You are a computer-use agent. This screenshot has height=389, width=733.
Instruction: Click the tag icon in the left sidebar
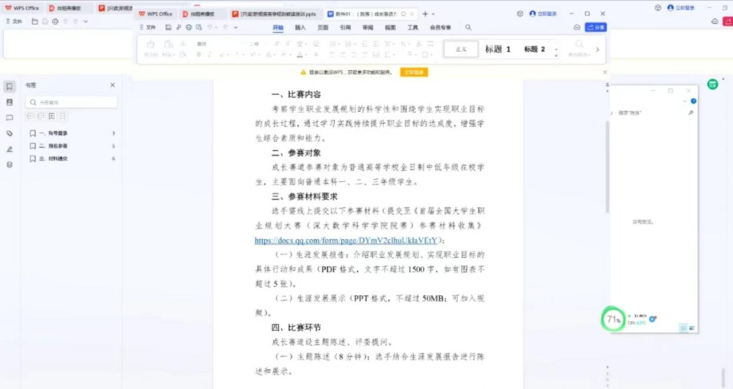(10, 134)
